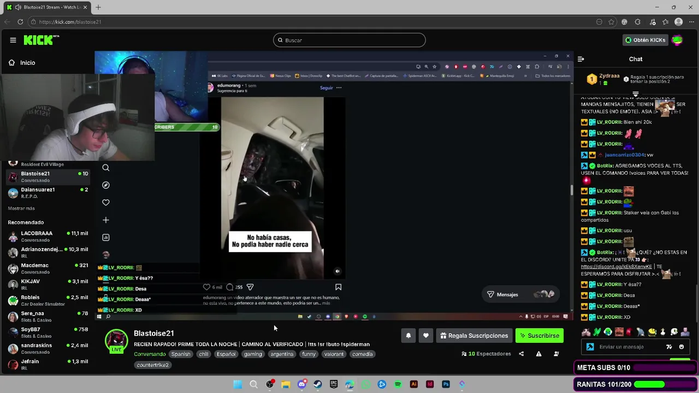The image size is (699, 393).
Task: Click the gaming tag
Action: coord(253,354)
